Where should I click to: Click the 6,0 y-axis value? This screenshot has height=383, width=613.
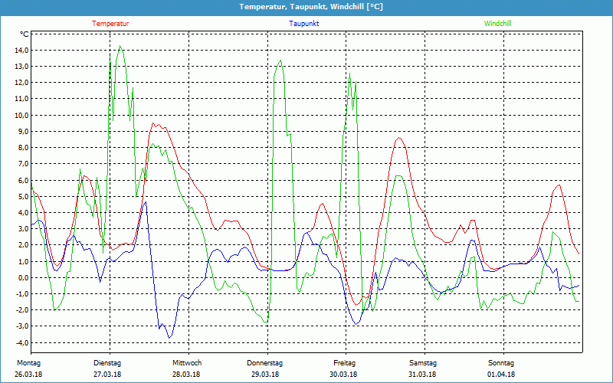pos(23,180)
